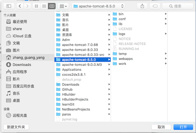
Task: Select the share folder in sidebar
Action: pyautogui.click(x=27, y=29)
